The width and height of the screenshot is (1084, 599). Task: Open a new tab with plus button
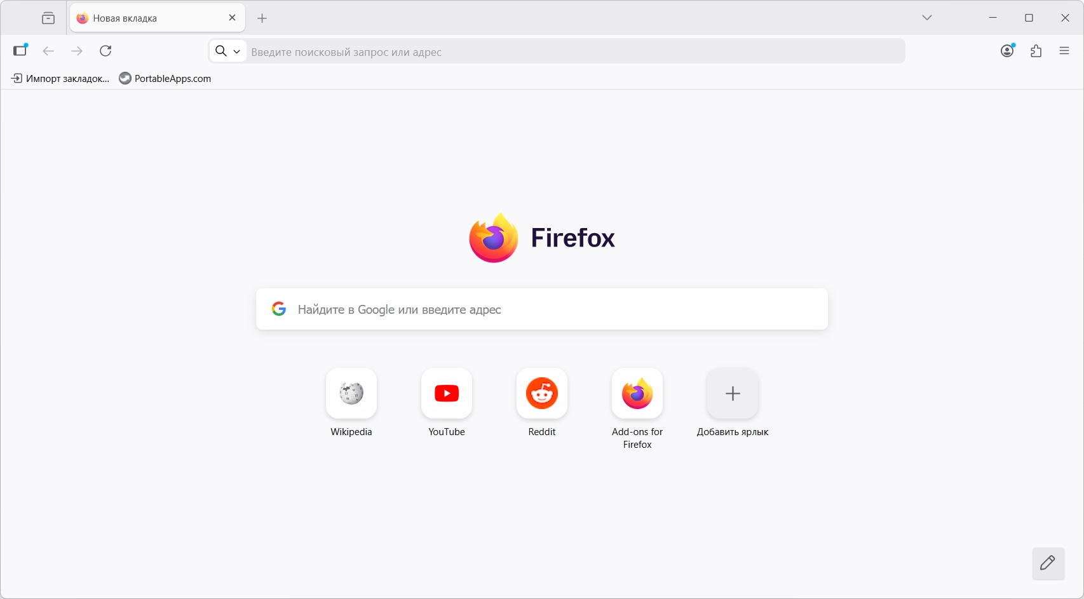tap(262, 18)
